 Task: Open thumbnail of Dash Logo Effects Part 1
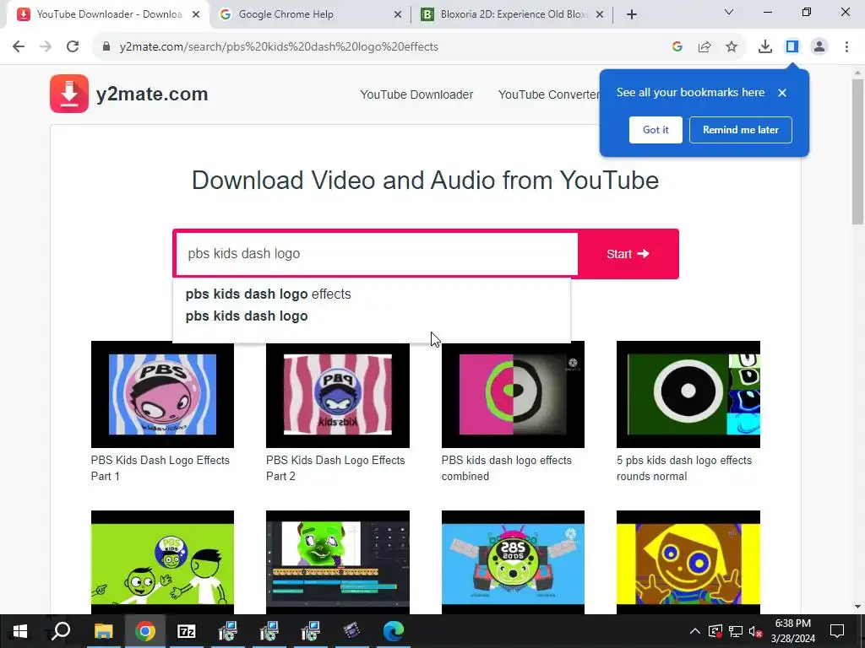coord(162,395)
